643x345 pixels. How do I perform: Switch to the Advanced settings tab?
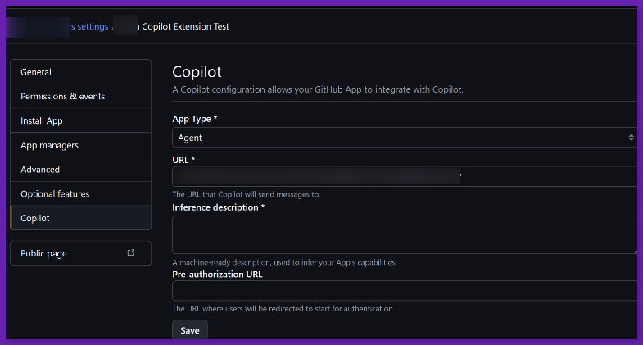[80, 170]
